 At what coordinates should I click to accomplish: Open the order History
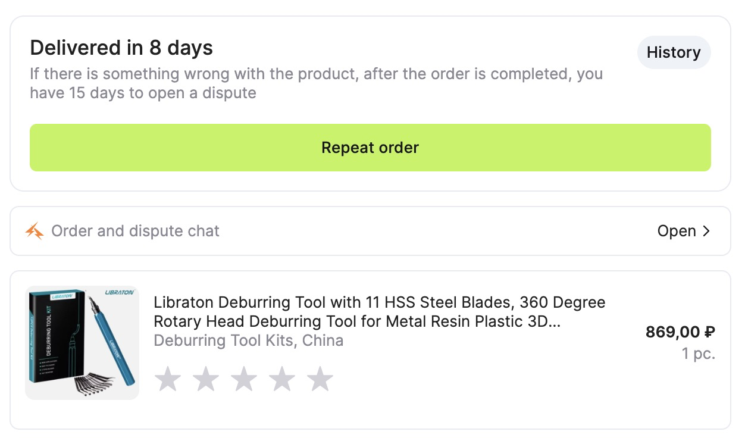tap(674, 52)
